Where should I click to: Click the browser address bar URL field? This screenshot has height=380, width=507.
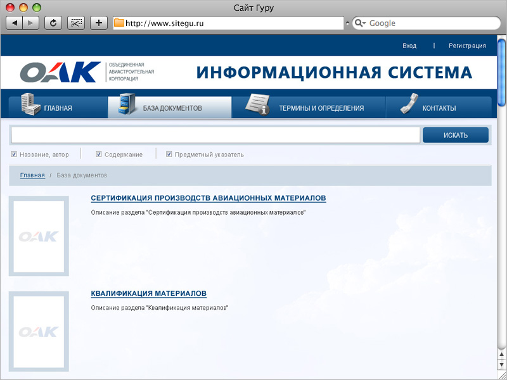228,23
